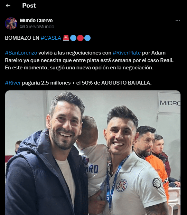The image size is (187, 215).
Task: Follow the #SanLorenzo hashtag link
Action: [21, 53]
